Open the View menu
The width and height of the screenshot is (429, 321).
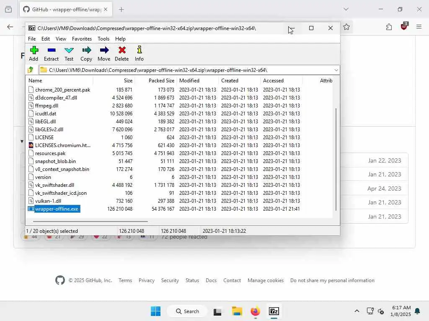point(61,39)
